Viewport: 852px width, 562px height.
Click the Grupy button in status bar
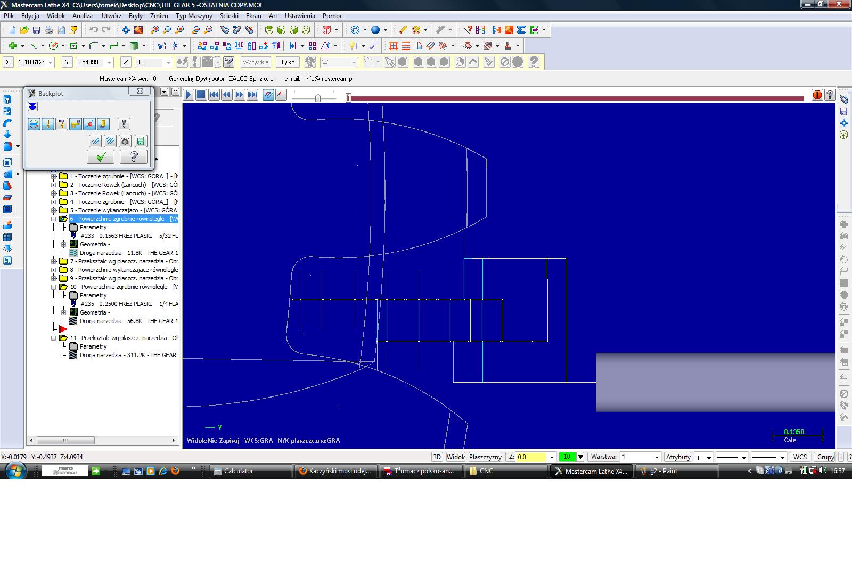point(825,457)
